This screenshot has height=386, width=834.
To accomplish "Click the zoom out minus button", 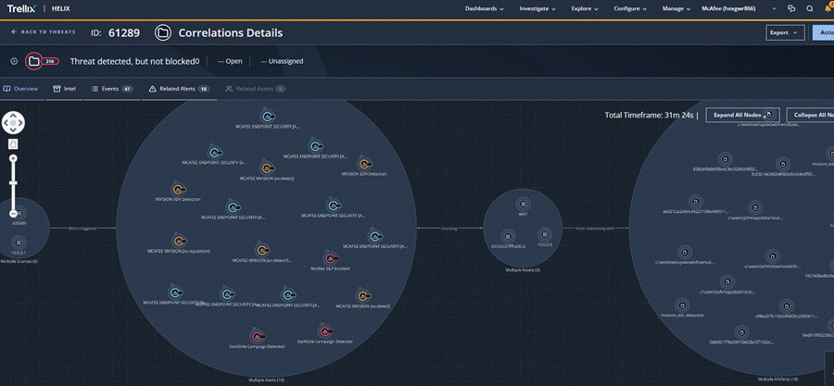I will pos(13,214).
